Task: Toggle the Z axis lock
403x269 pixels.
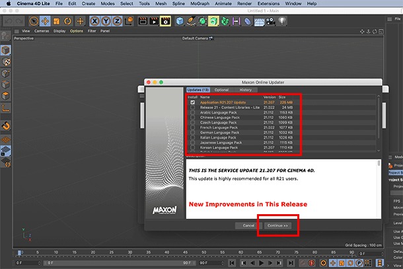Action: pyautogui.click(x=117, y=21)
